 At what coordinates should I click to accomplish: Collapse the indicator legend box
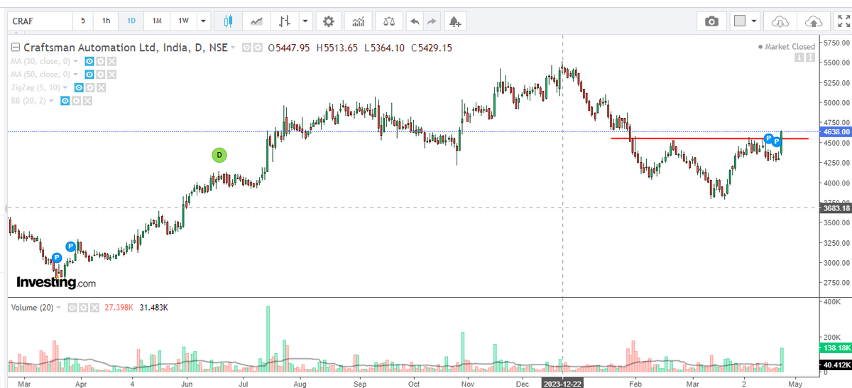(x=16, y=48)
